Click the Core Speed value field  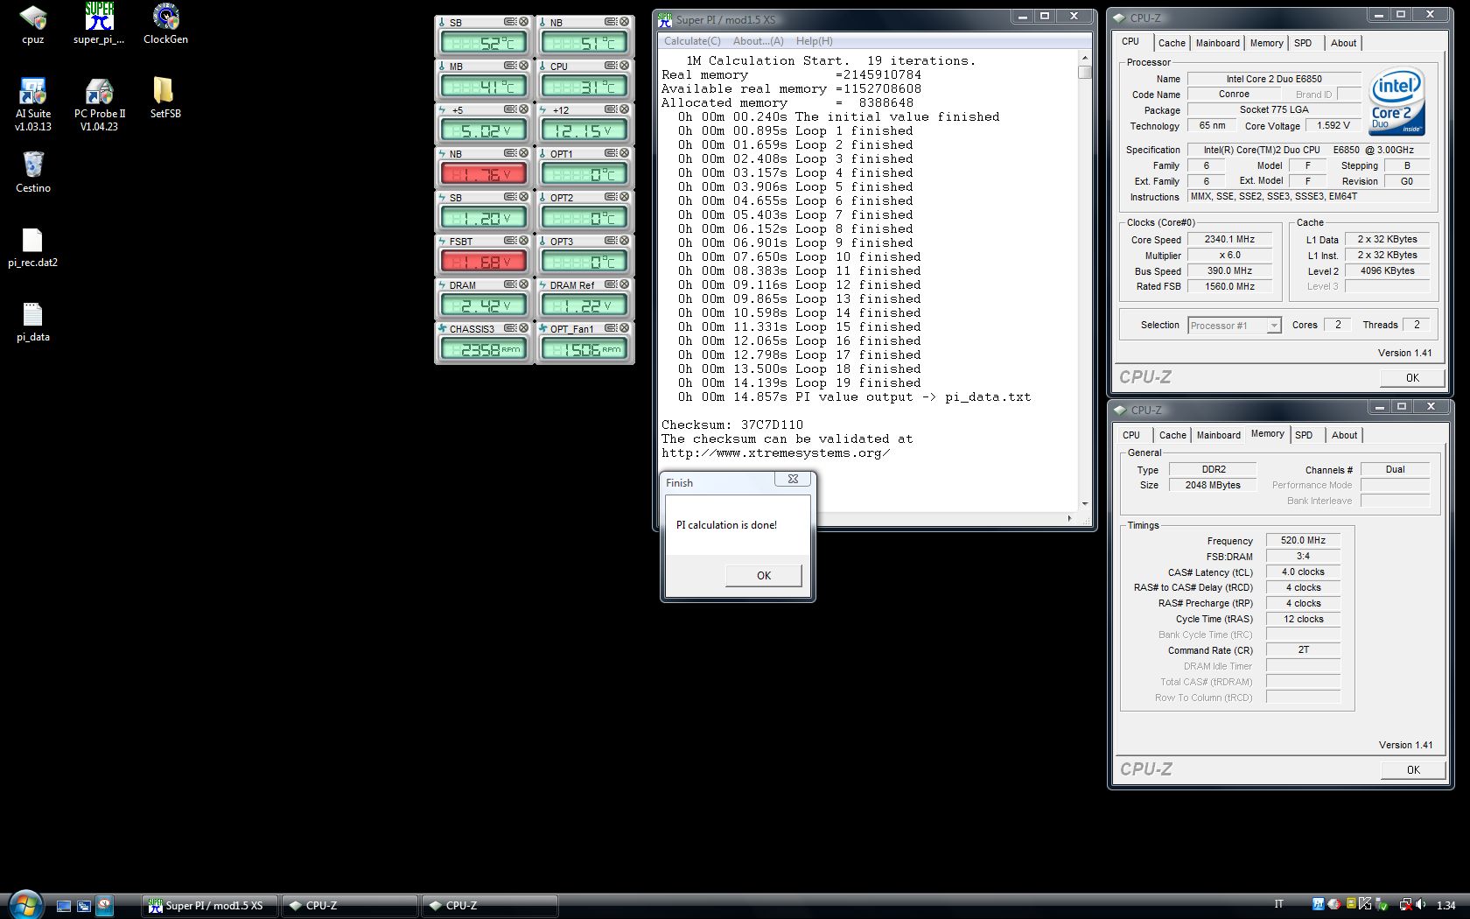[1229, 239]
